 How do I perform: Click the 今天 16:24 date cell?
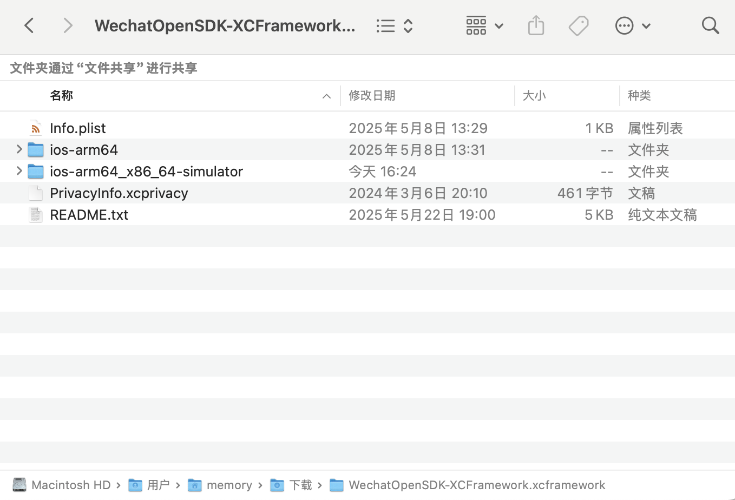(383, 172)
